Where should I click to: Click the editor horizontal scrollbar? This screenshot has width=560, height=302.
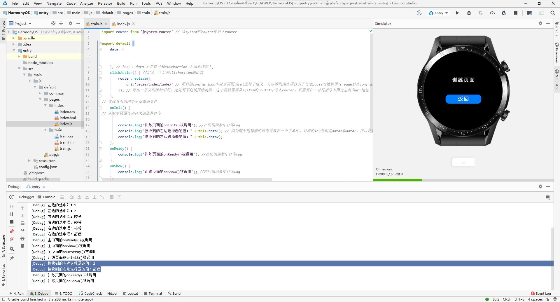(x=187, y=180)
